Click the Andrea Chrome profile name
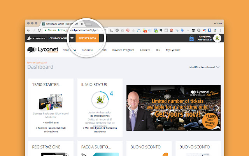 [x=218, y=23]
